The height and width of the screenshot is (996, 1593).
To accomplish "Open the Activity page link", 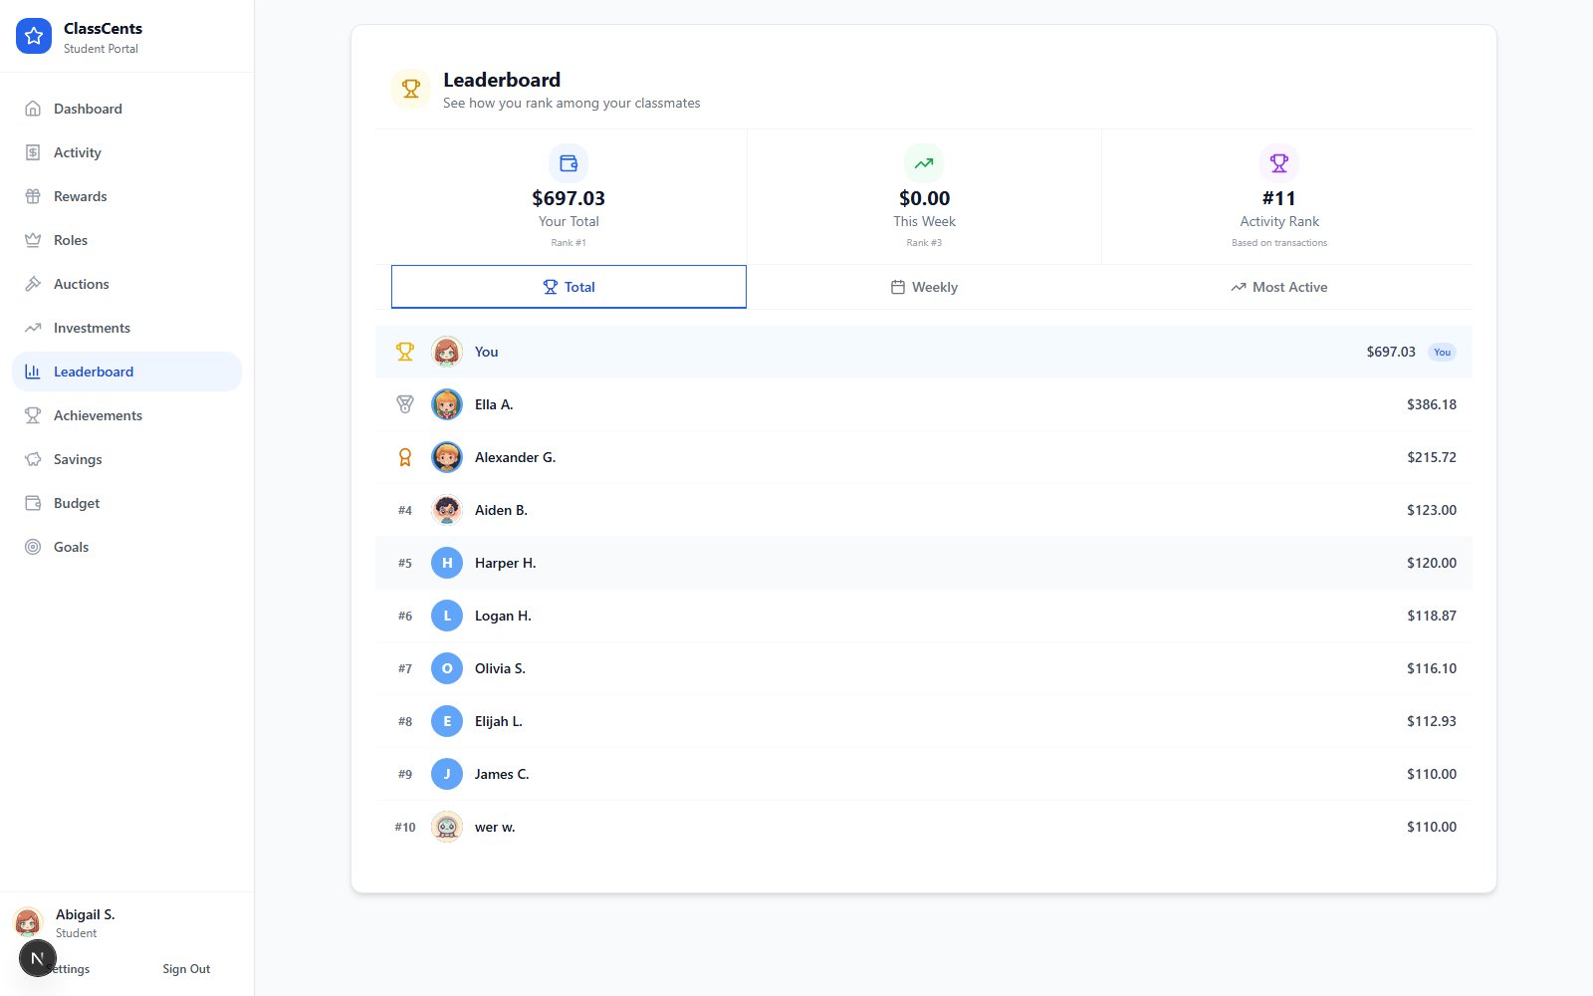I will coord(126,152).
